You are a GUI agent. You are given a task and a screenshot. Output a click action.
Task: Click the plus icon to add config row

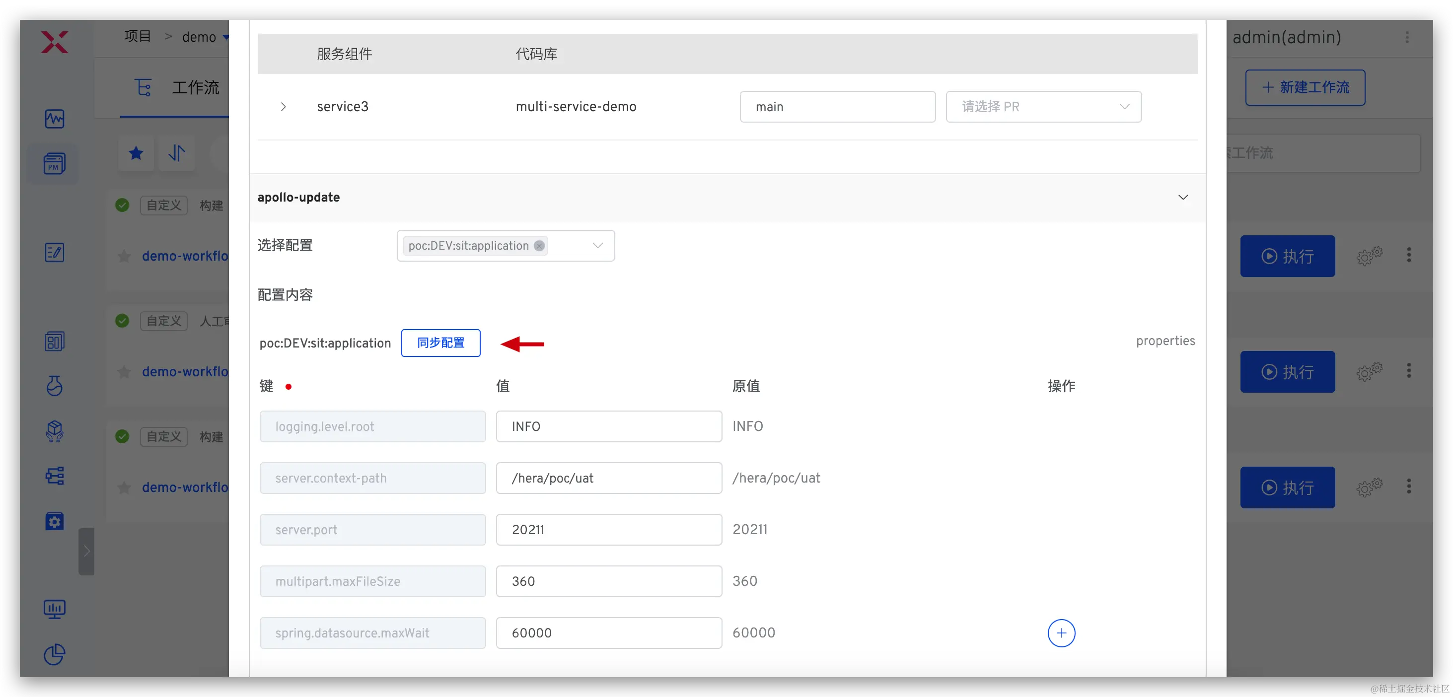(1061, 633)
